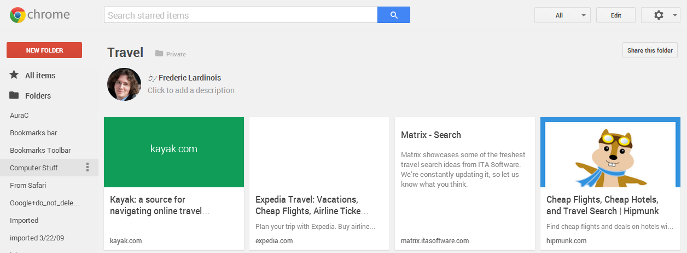This screenshot has width=687, height=253.
Task: Focus the Search starred items field
Action: 241,15
